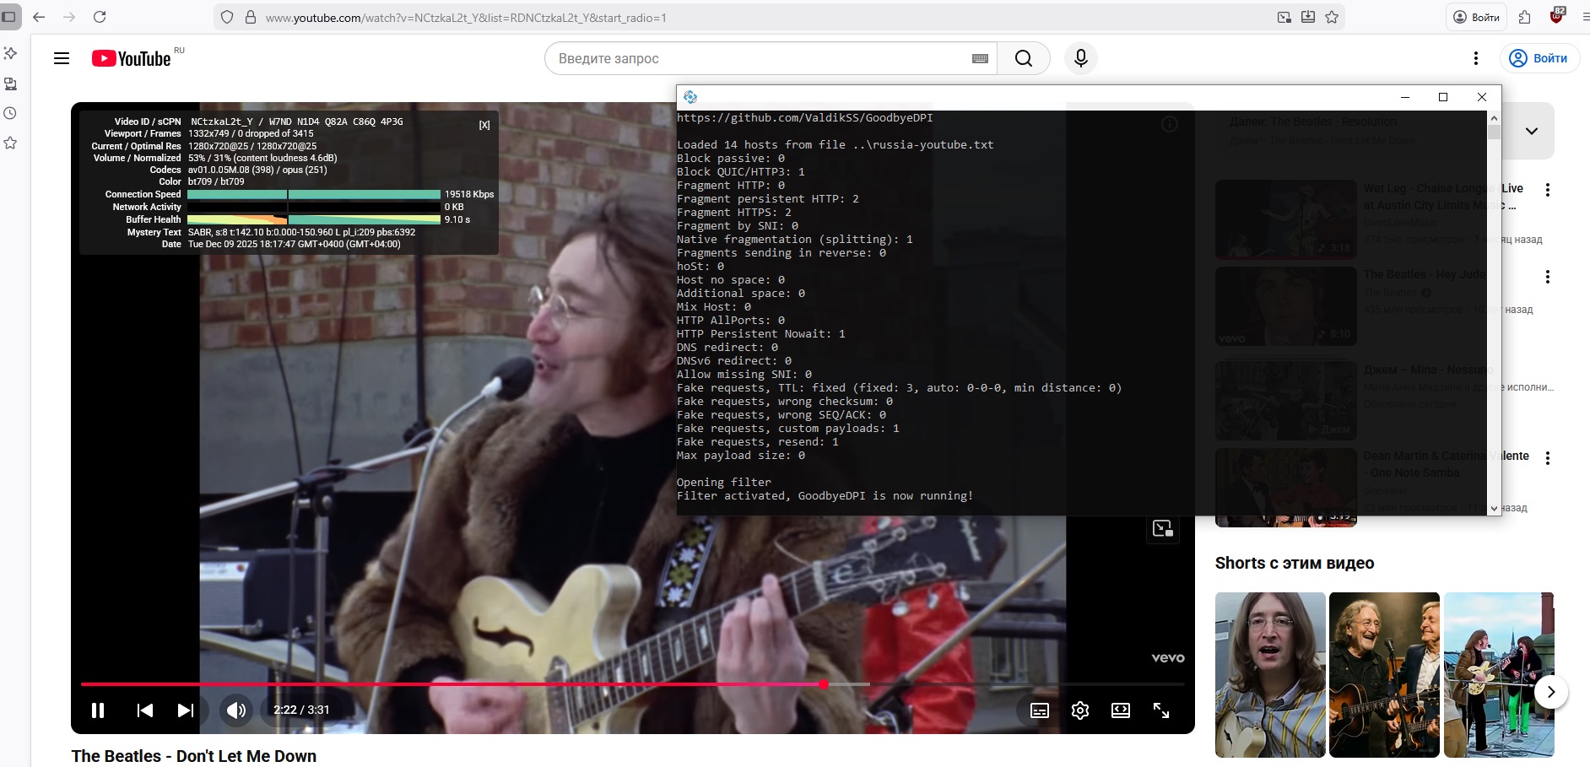Open history clock in the sidebar
The image size is (1590, 767).
point(10,113)
